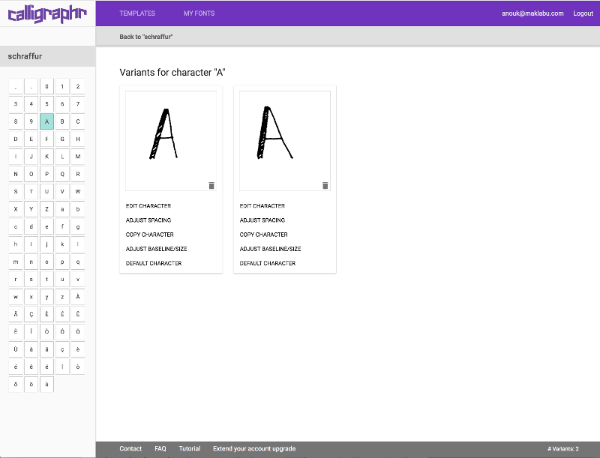Open the TEMPLATES menu
Viewport: 600px width, 458px height.
point(136,13)
